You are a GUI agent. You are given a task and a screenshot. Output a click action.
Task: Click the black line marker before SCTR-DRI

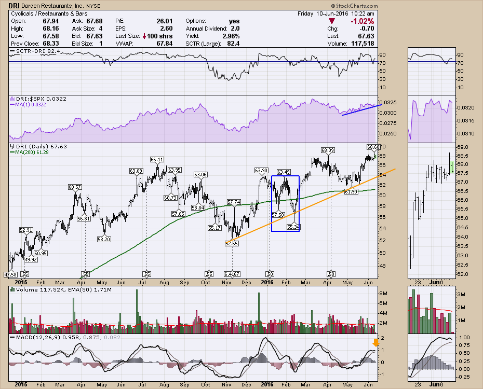(x=12, y=51)
